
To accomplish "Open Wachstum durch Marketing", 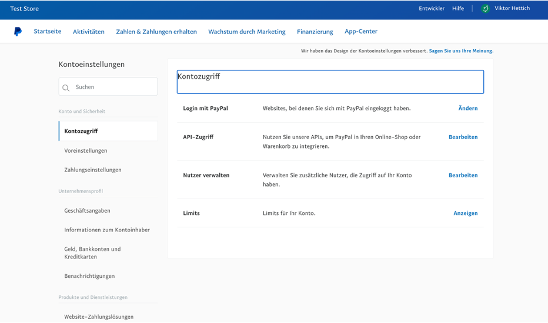I will tap(247, 32).
